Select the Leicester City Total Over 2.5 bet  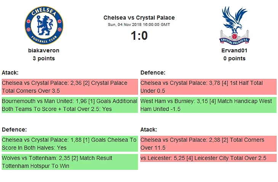coord(208,158)
